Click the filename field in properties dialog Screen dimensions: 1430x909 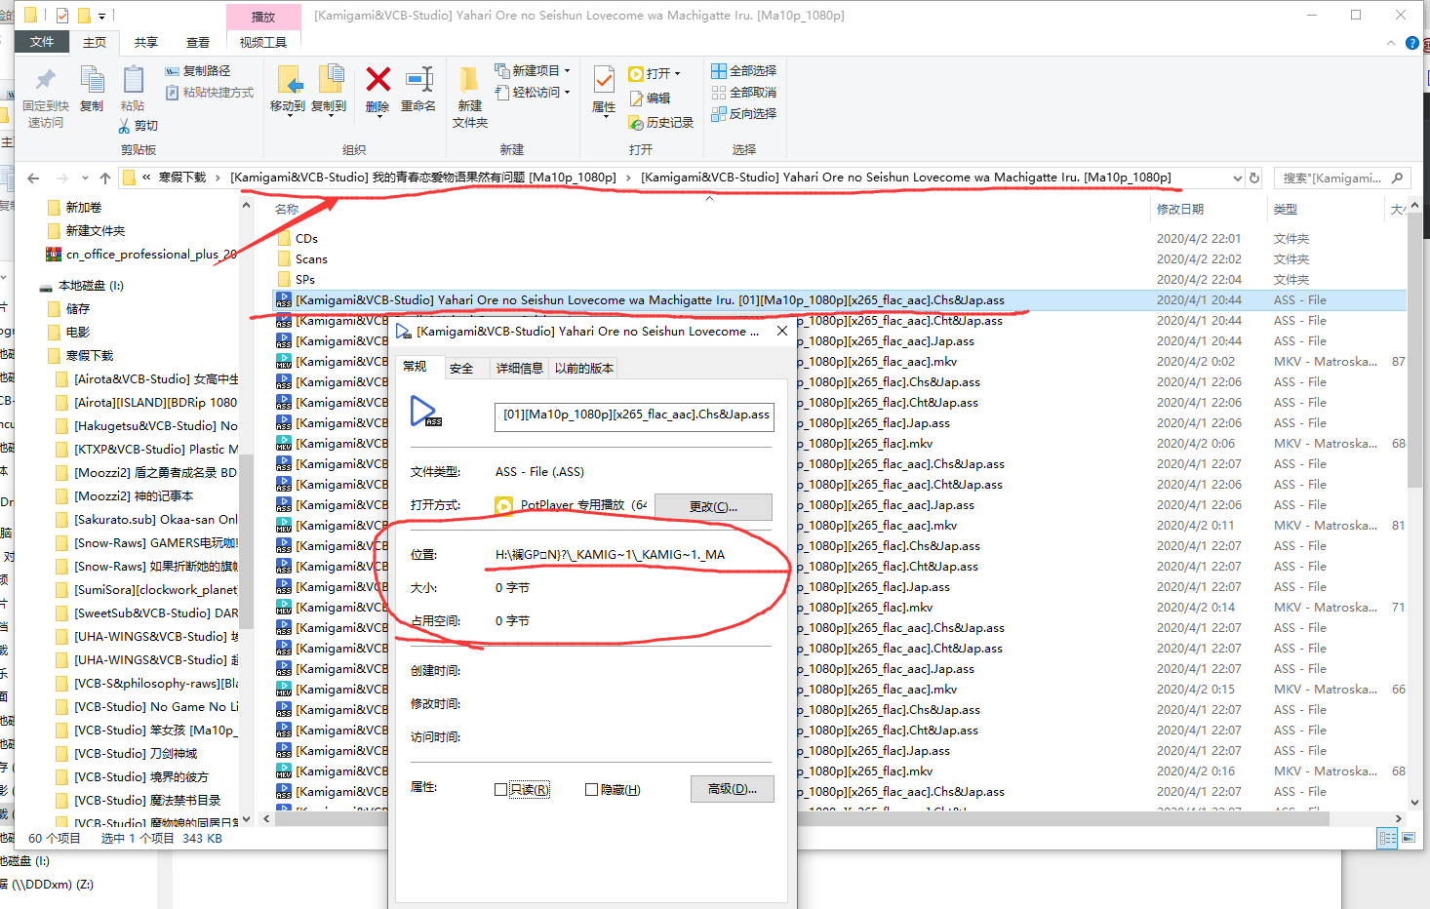pos(634,415)
